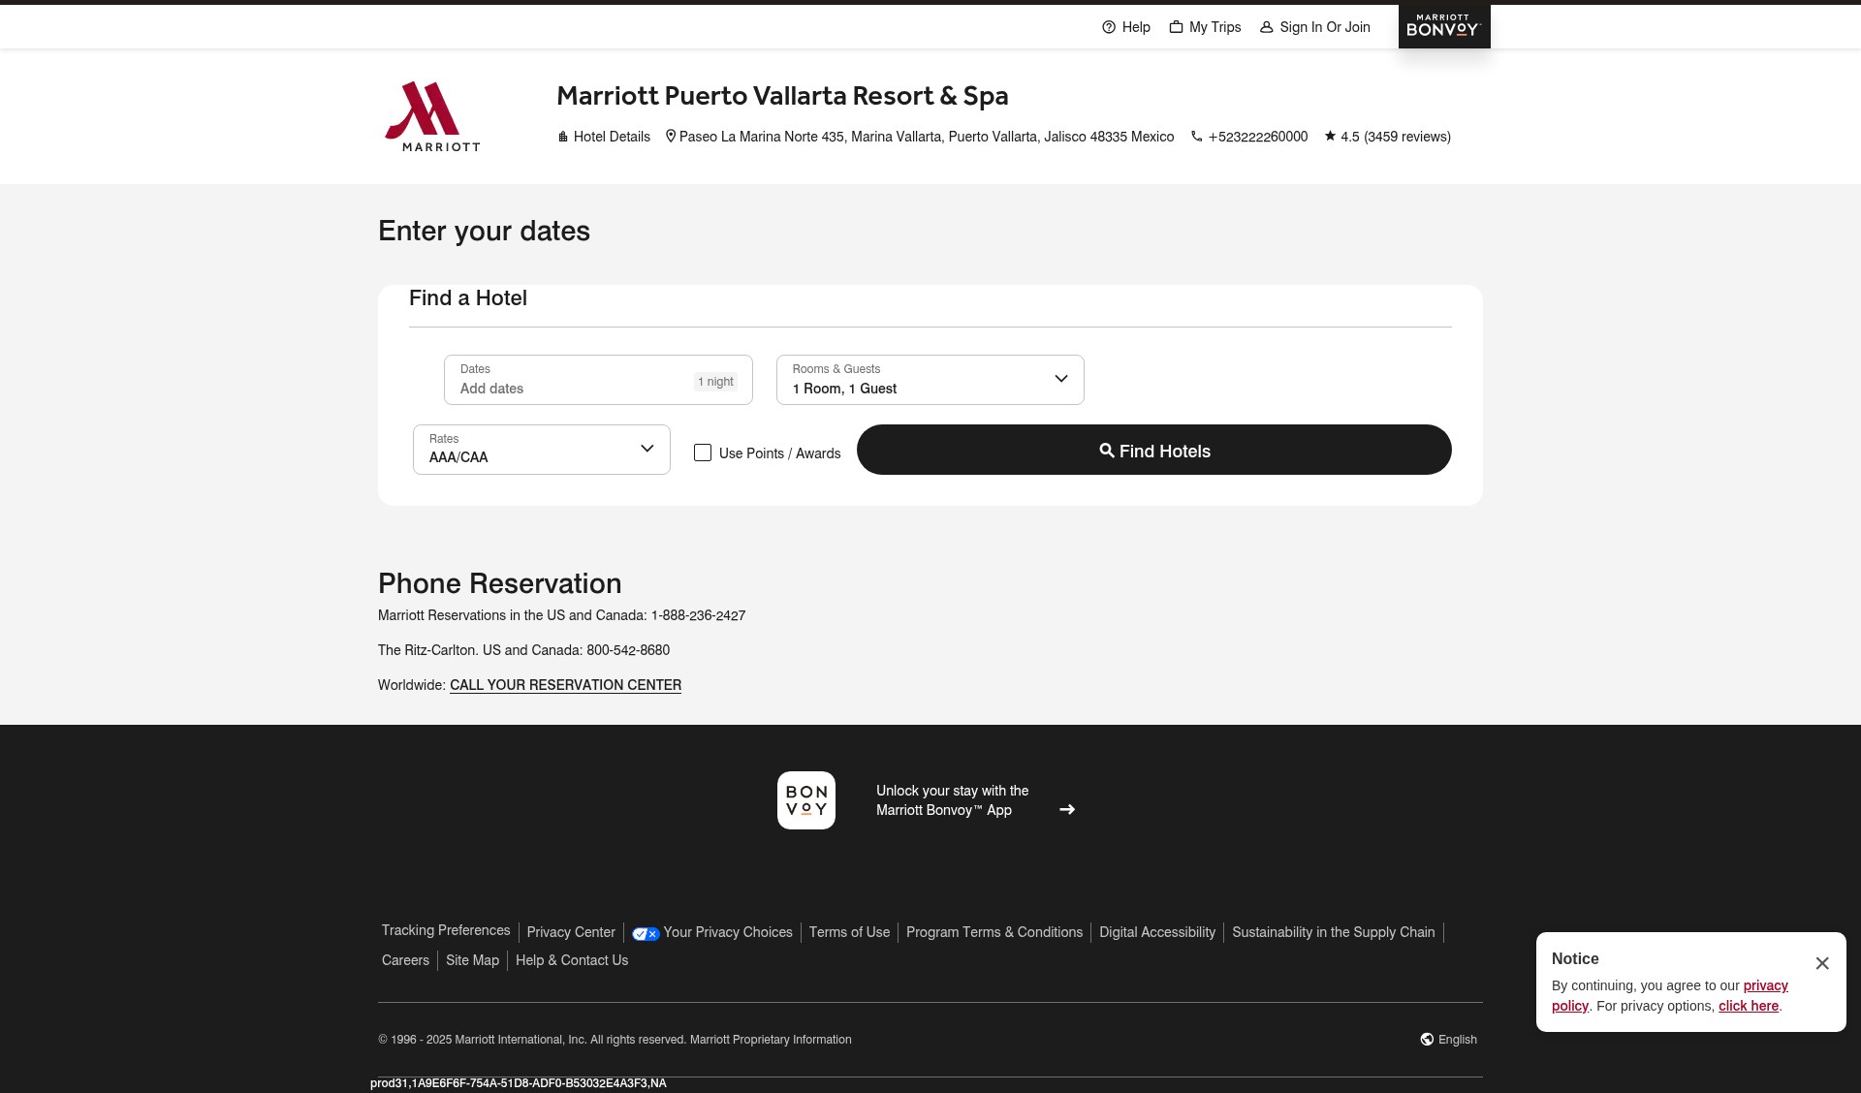Click the My Trips suitcase icon
This screenshot has width=1861, height=1093.
coord(1176,27)
